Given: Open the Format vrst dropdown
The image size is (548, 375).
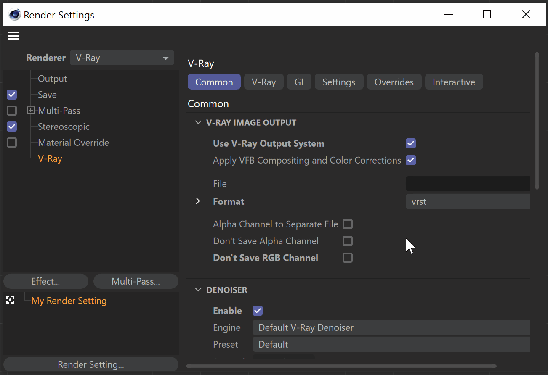Looking at the screenshot, I should pyautogui.click(x=468, y=201).
